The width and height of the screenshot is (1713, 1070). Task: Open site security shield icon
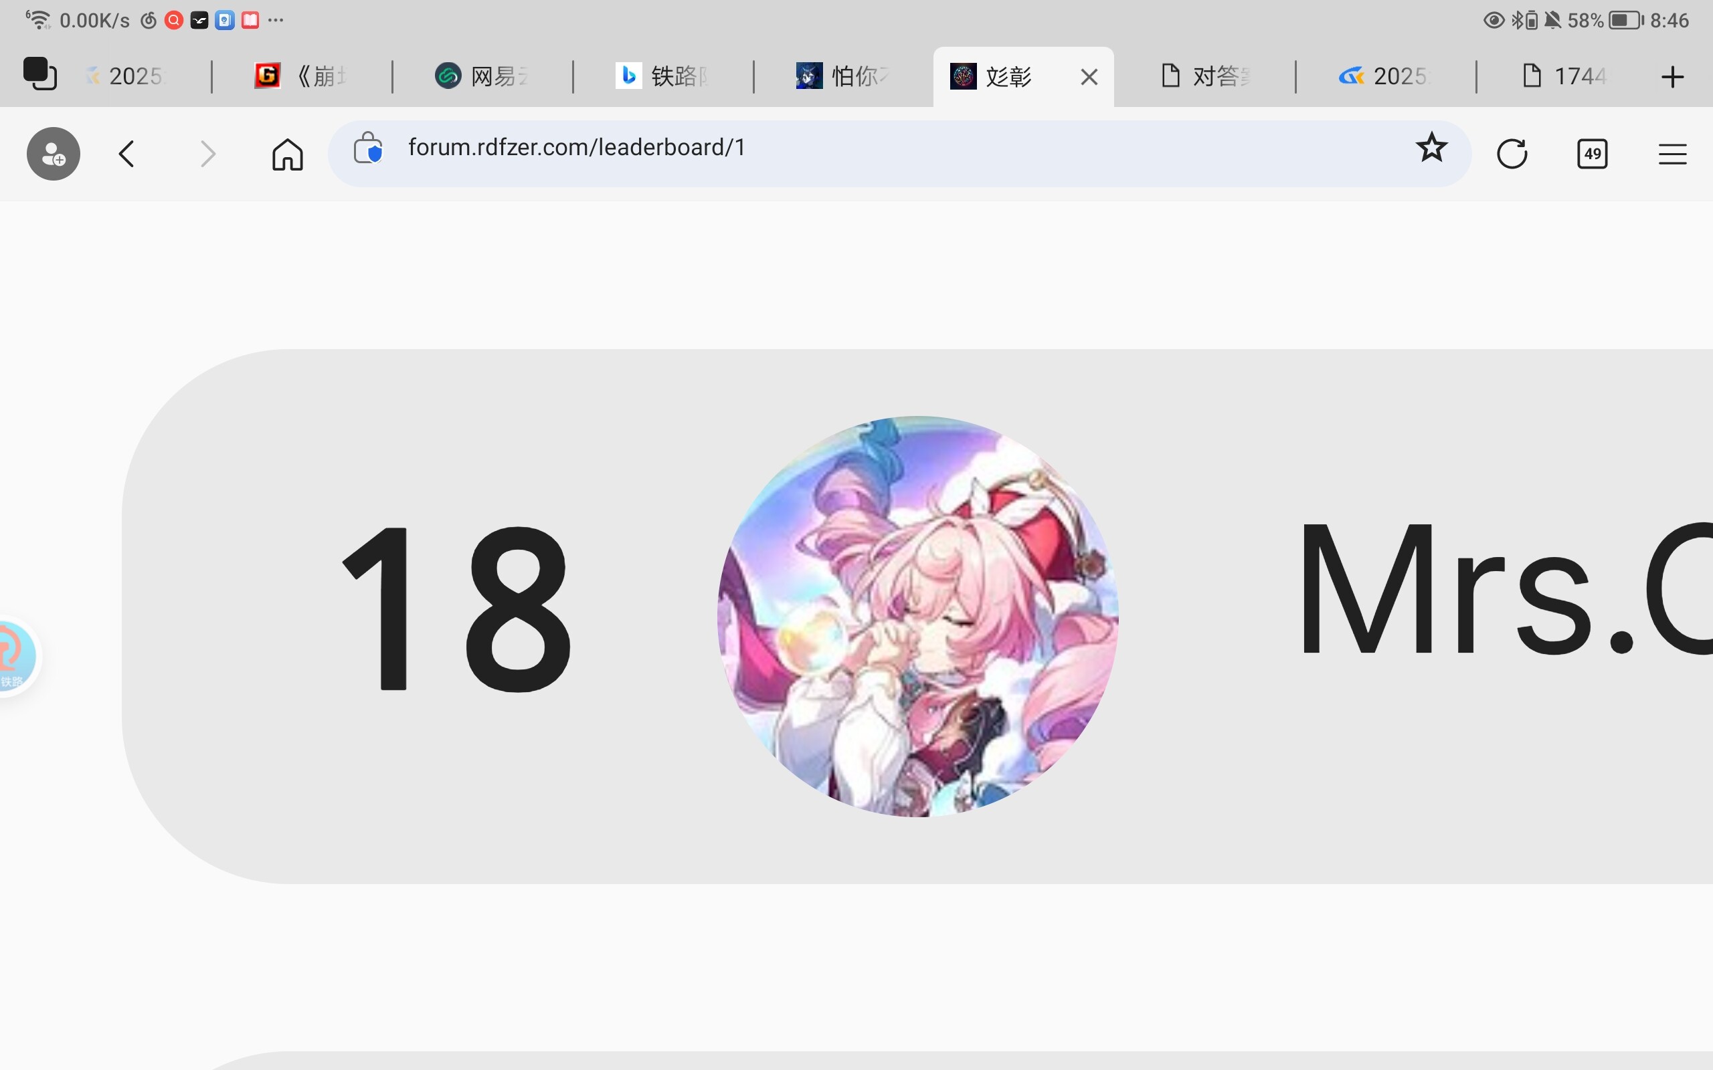pyautogui.click(x=368, y=148)
